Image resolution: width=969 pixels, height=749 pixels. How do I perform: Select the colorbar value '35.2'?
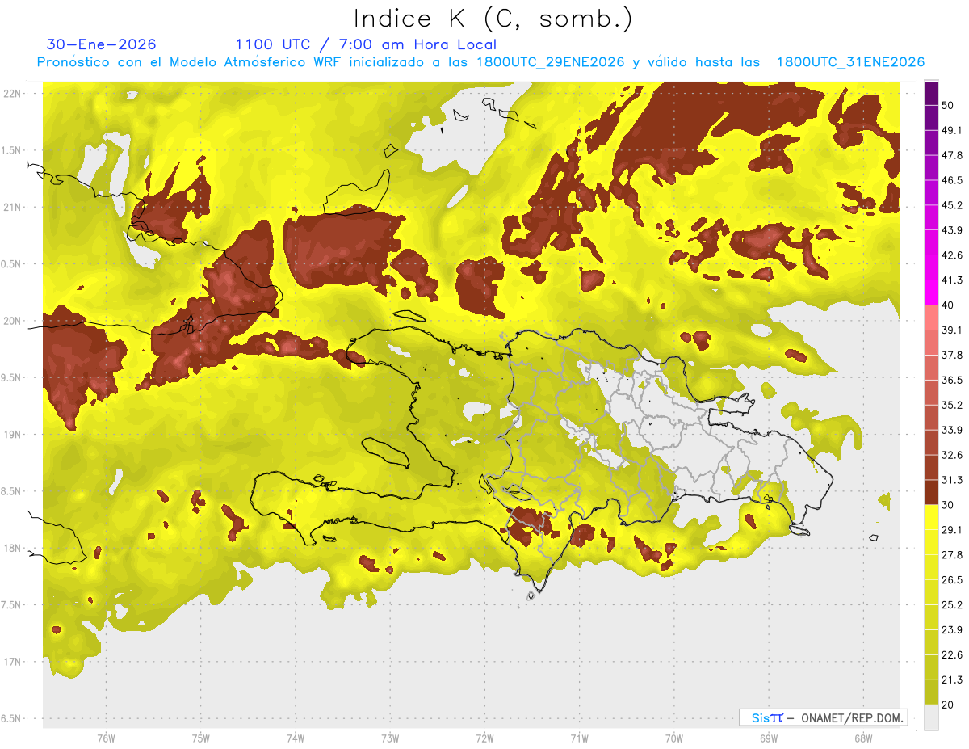click(951, 406)
